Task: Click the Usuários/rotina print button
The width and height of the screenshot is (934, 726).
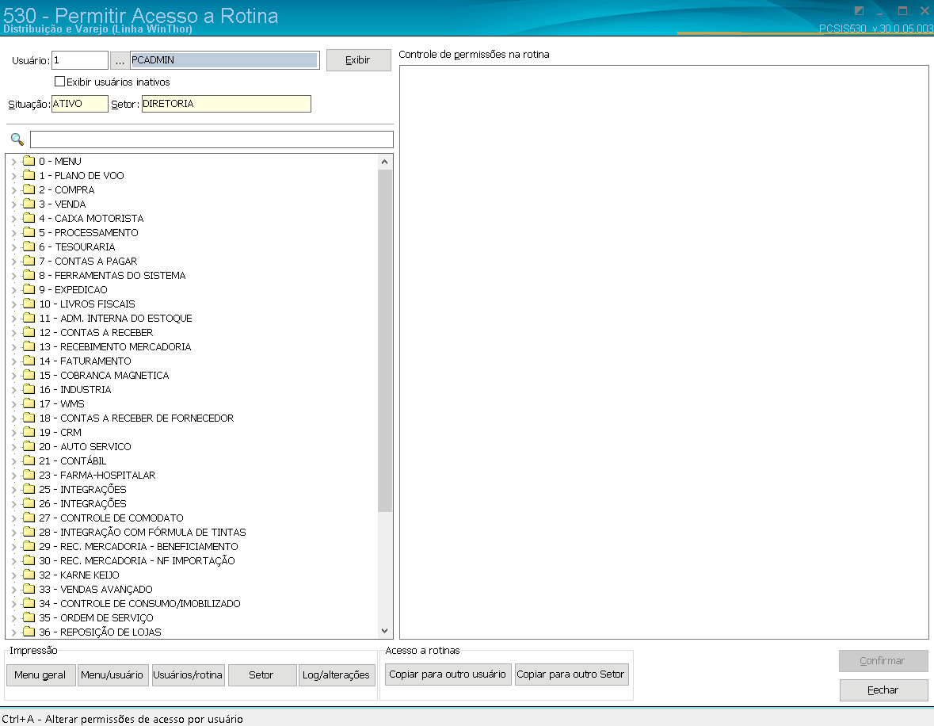Action: click(188, 674)
